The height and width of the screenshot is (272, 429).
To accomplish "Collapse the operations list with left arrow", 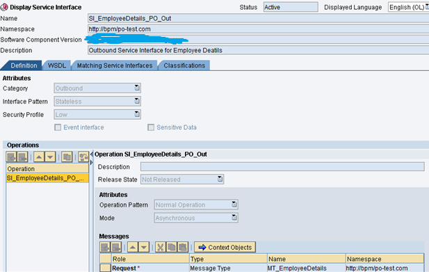I will pyautogui.click(x=92, y=154).
